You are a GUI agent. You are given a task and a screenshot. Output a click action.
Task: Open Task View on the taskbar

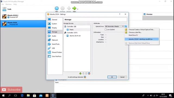pyautogui.click(x=15, y=96)
